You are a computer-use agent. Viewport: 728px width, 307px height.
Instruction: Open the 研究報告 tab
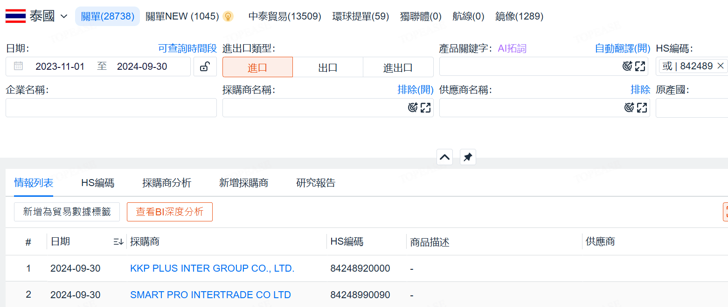316,183
